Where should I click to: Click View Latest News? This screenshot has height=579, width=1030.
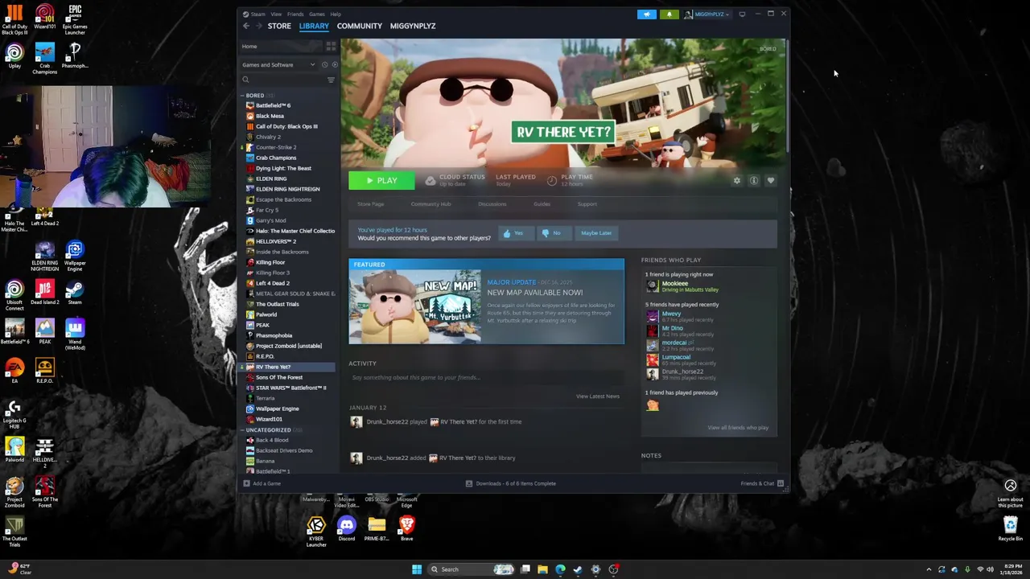597,396
